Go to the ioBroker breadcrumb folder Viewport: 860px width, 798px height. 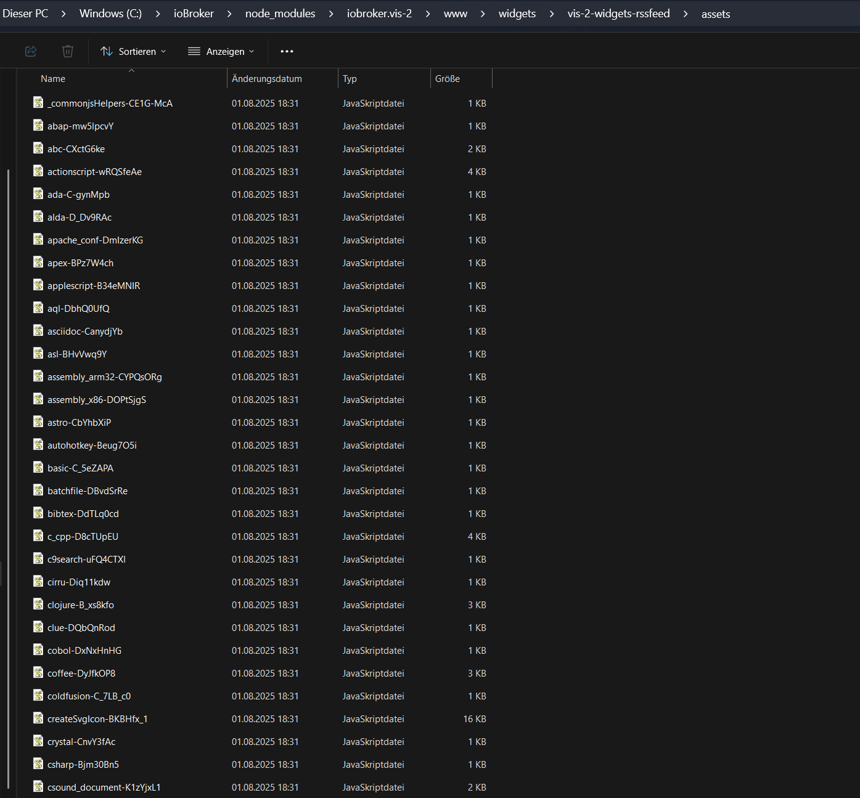(x=194, y=14)
